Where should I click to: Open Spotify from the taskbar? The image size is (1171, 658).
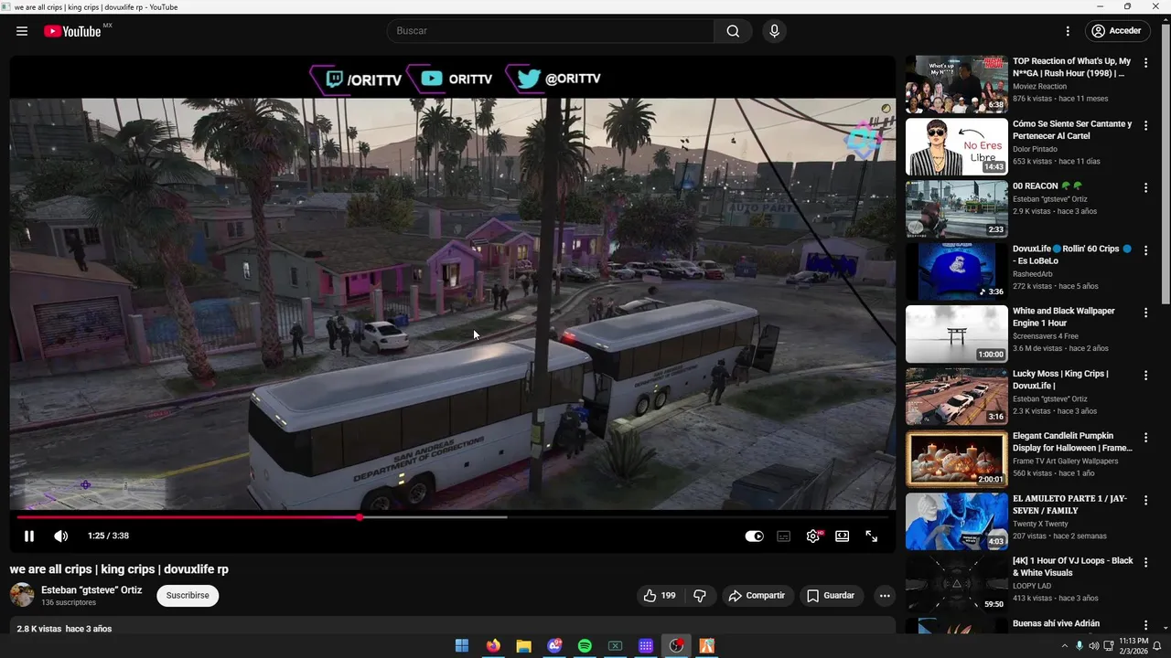[585, 646]
